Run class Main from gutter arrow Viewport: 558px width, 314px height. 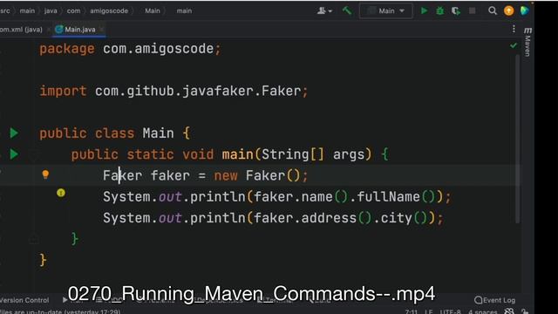tap(14, 133)
